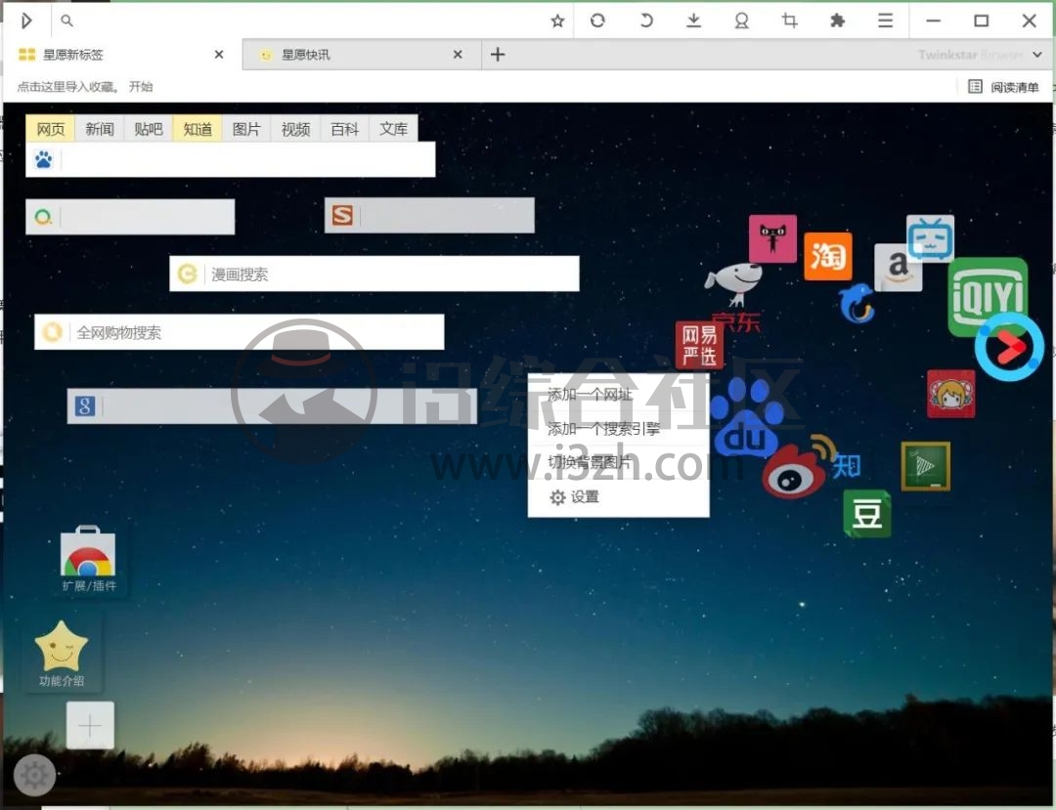Open the Zhihu shortcut icon
This screenshot has width=1056, height=810.
coord(846,465)
